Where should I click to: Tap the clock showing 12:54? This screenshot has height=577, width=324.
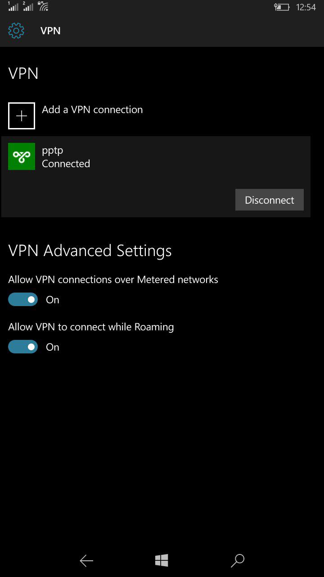click(x=306, y=7)
